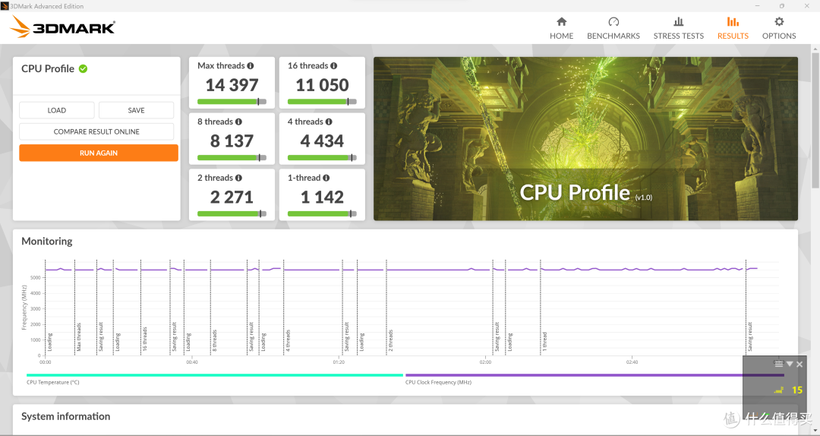Click the 8 threads score bar
The height and width of the screenshot is (436, 820).
(x=232, y=157)
